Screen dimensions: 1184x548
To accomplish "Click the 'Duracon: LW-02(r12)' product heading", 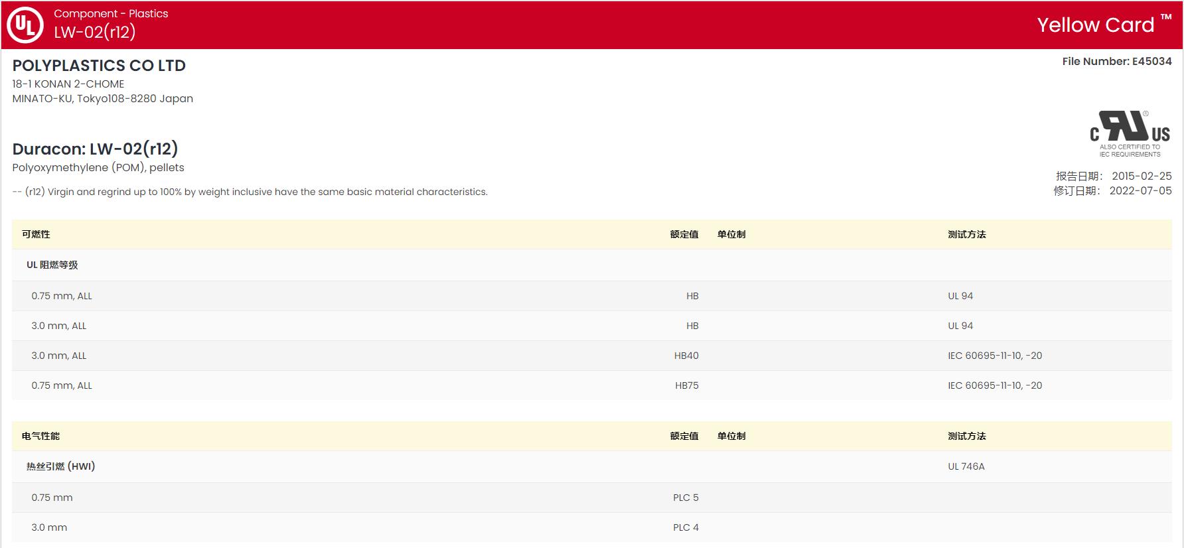I will 96,149.
